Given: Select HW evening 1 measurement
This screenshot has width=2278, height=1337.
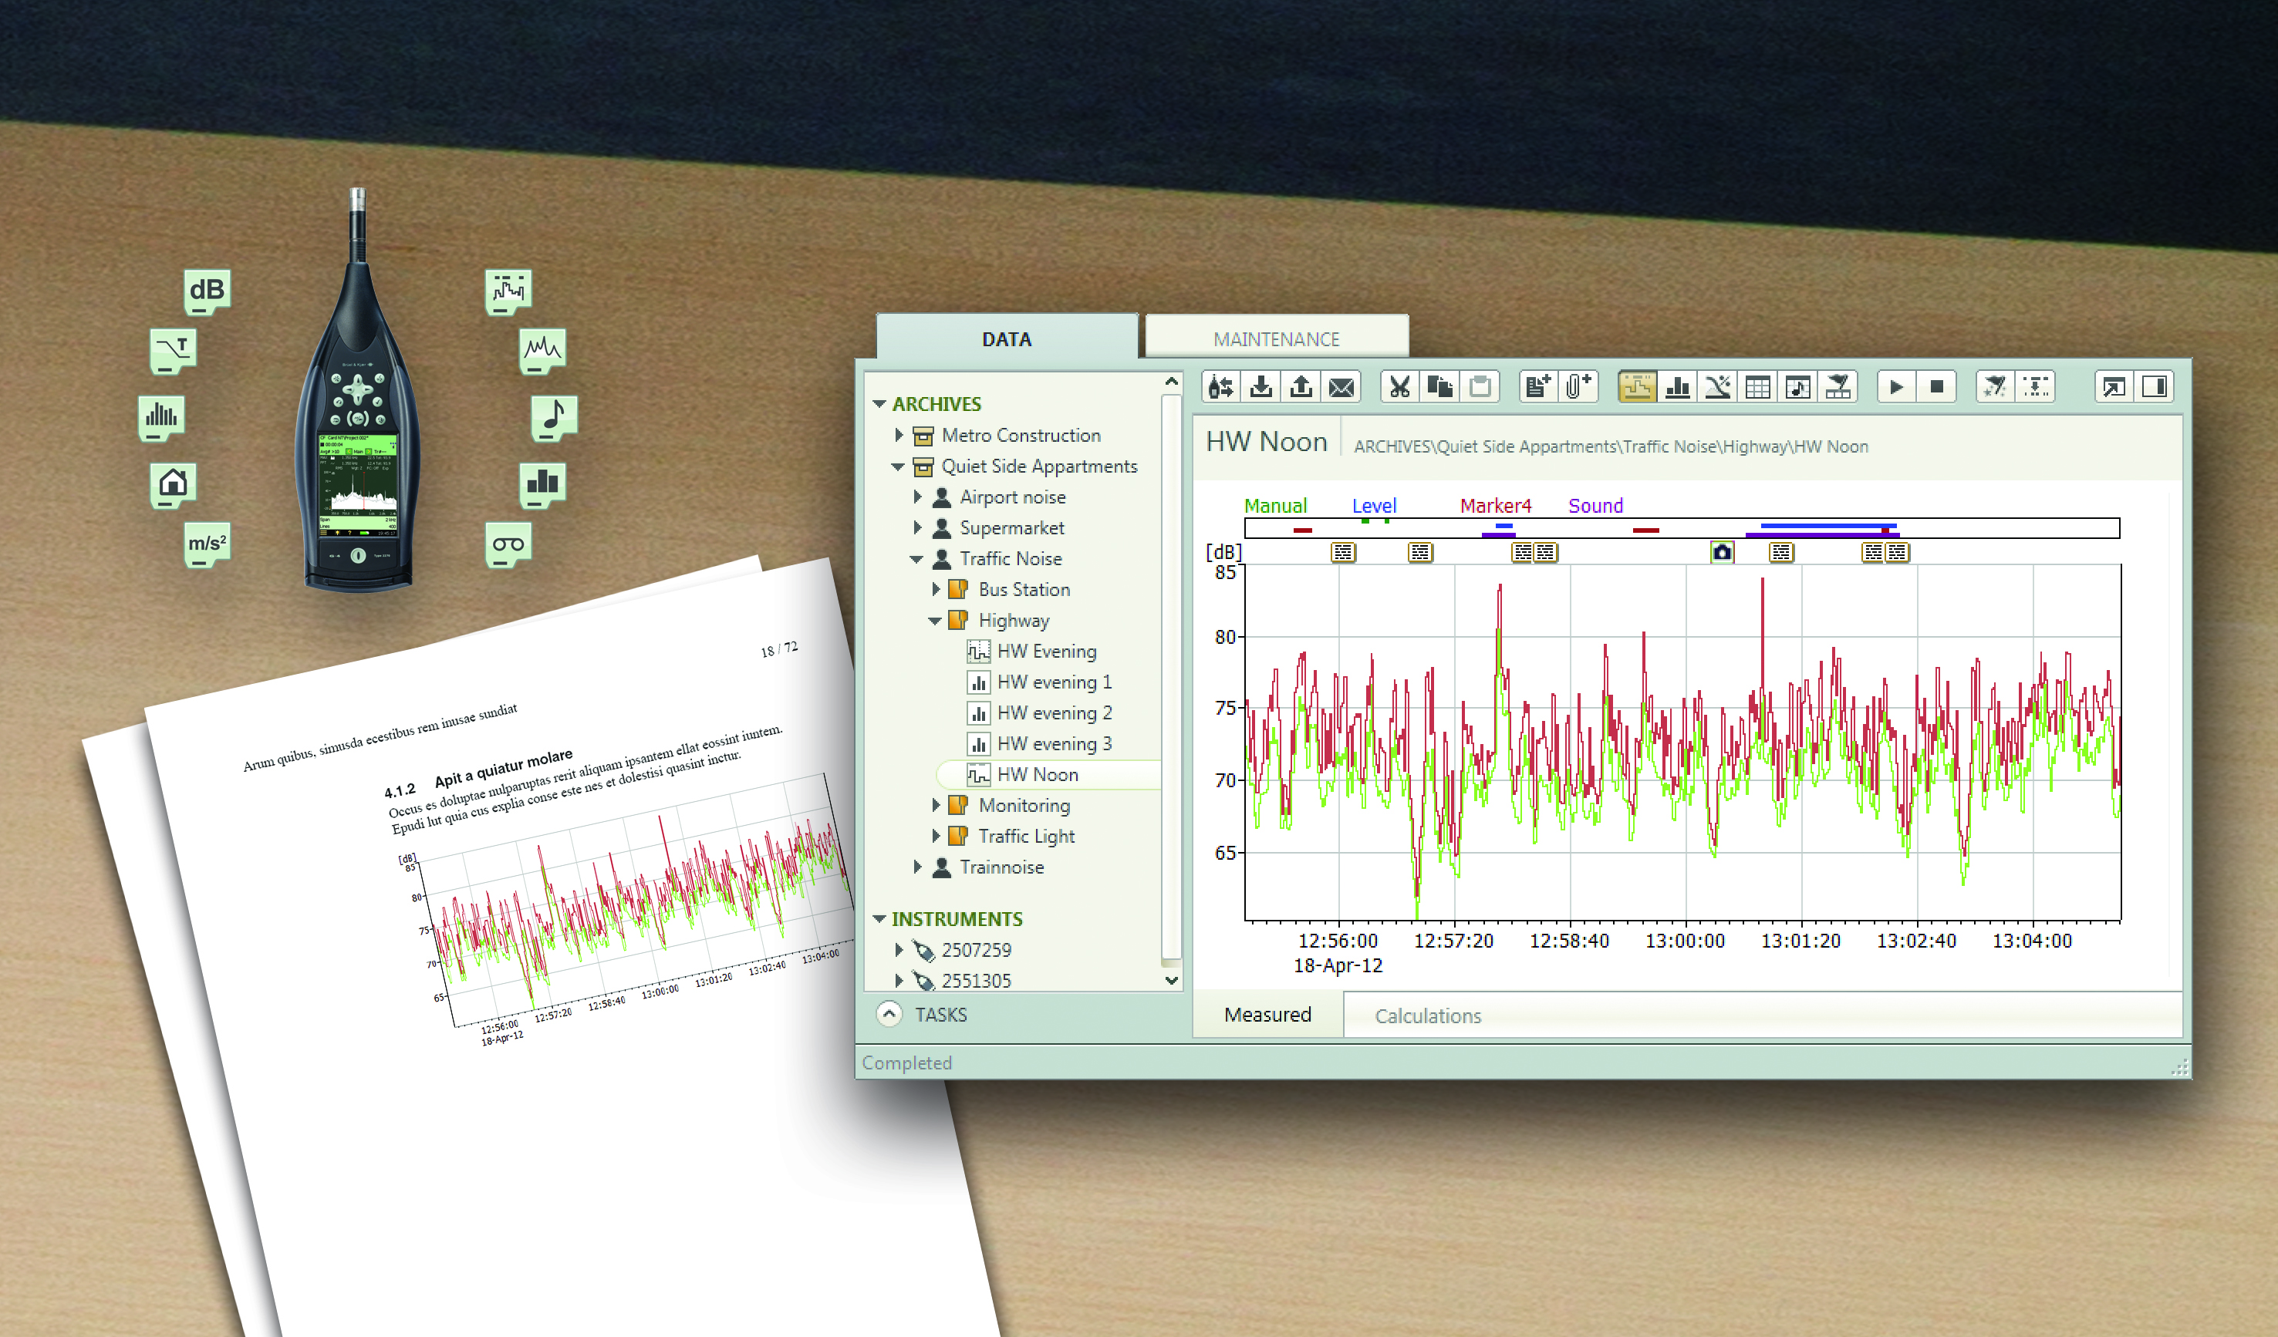Looking at the screenshot, I should [x=1055, y=682].
